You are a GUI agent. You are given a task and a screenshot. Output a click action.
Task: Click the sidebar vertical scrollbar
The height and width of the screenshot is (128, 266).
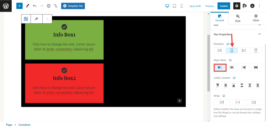(x=265, y=78)
